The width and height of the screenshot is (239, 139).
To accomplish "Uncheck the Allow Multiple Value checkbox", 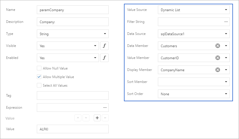I will click(x=39, y=77).
